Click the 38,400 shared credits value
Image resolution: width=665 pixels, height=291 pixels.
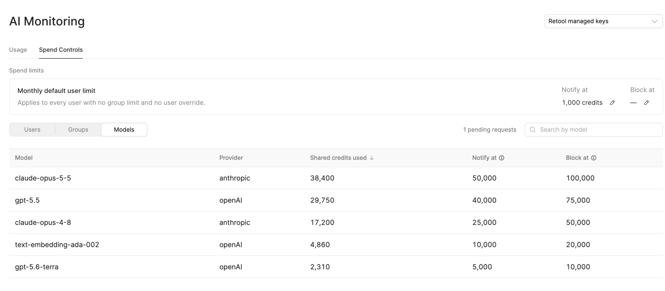pyautogui.click(x=322, y=178)
